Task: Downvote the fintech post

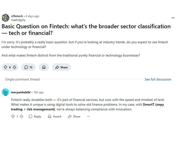Action: 15,67
